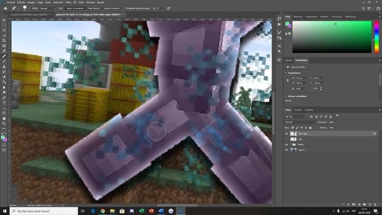Image resolution: width=382 pixels, height=215 pixels.
Task: Open the brush preset picker
Action: pyautogui.click(x=26, y=8)
